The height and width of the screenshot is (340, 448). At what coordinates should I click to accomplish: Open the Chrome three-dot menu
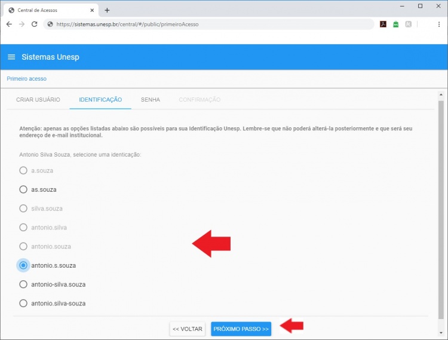coord(439,24)
